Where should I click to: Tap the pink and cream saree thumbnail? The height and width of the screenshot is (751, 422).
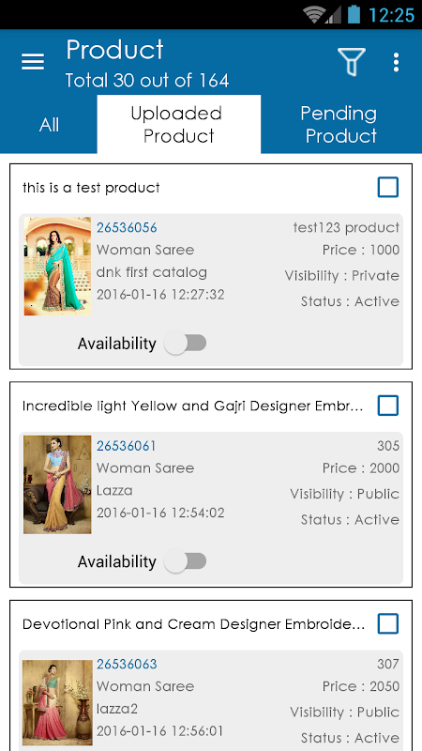pos(57,700)
